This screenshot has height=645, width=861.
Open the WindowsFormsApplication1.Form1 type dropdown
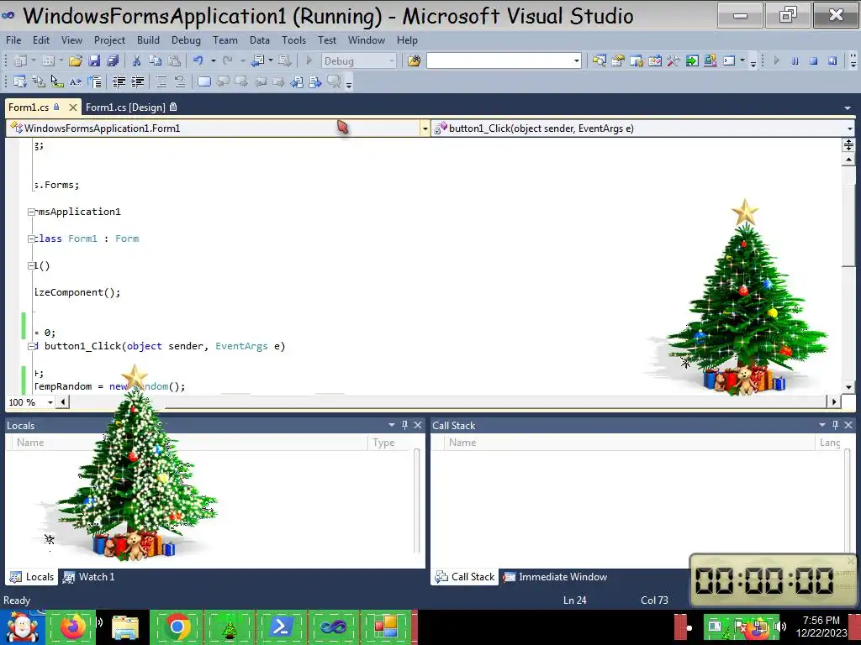425,128
